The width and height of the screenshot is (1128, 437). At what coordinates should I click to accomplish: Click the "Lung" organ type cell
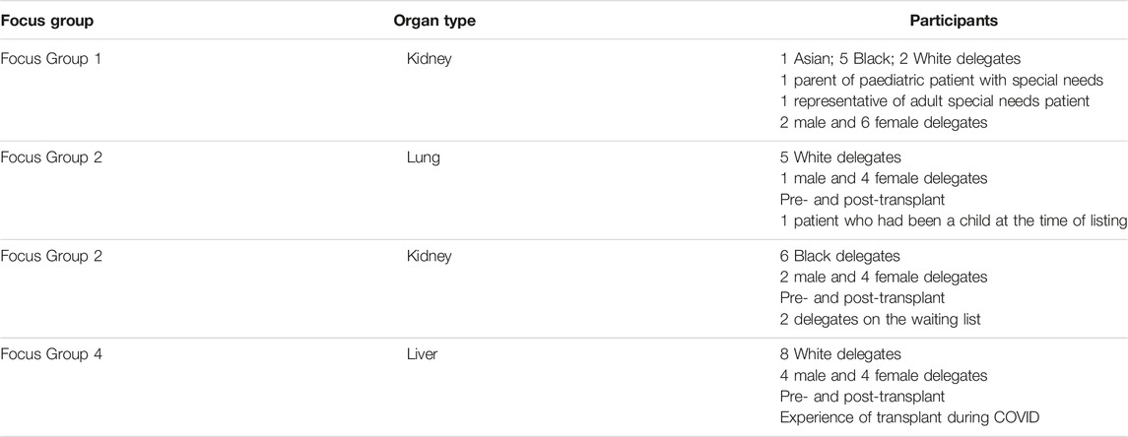pos(423,157)
